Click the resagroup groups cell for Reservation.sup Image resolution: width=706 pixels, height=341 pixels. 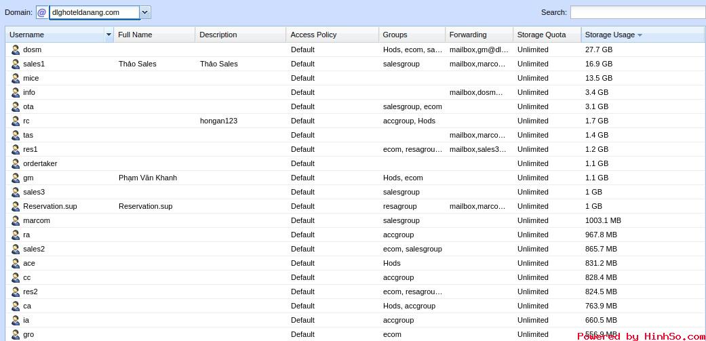[400, 207]
